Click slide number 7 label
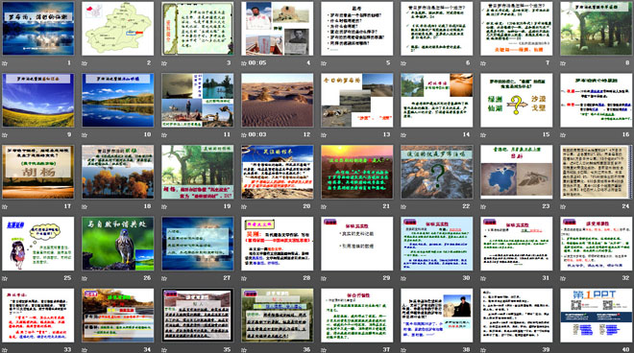634x353 pixels. (548, 63)
